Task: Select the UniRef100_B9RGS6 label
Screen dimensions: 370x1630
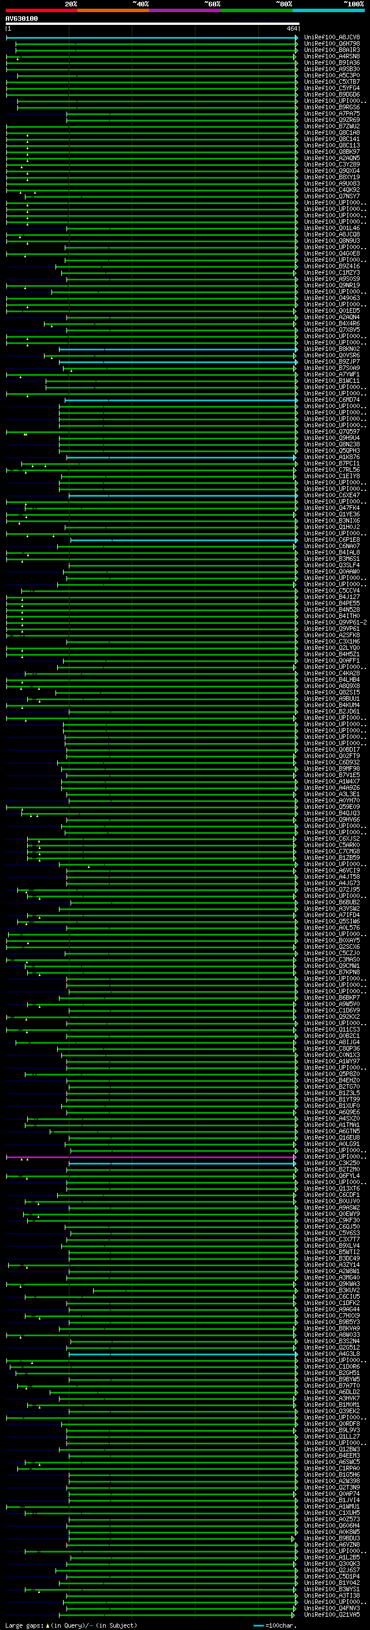Action: (x=331, y=108)
